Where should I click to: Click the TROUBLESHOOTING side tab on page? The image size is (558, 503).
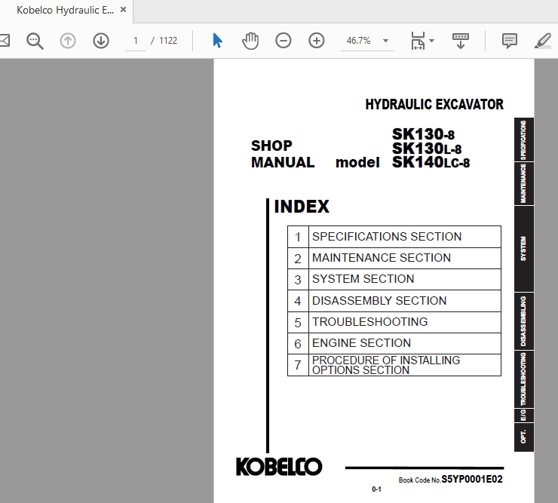[524, 379]
